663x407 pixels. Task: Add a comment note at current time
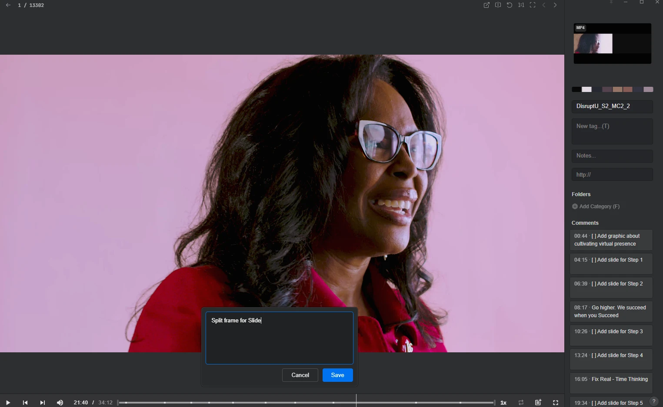click(538, 402)
